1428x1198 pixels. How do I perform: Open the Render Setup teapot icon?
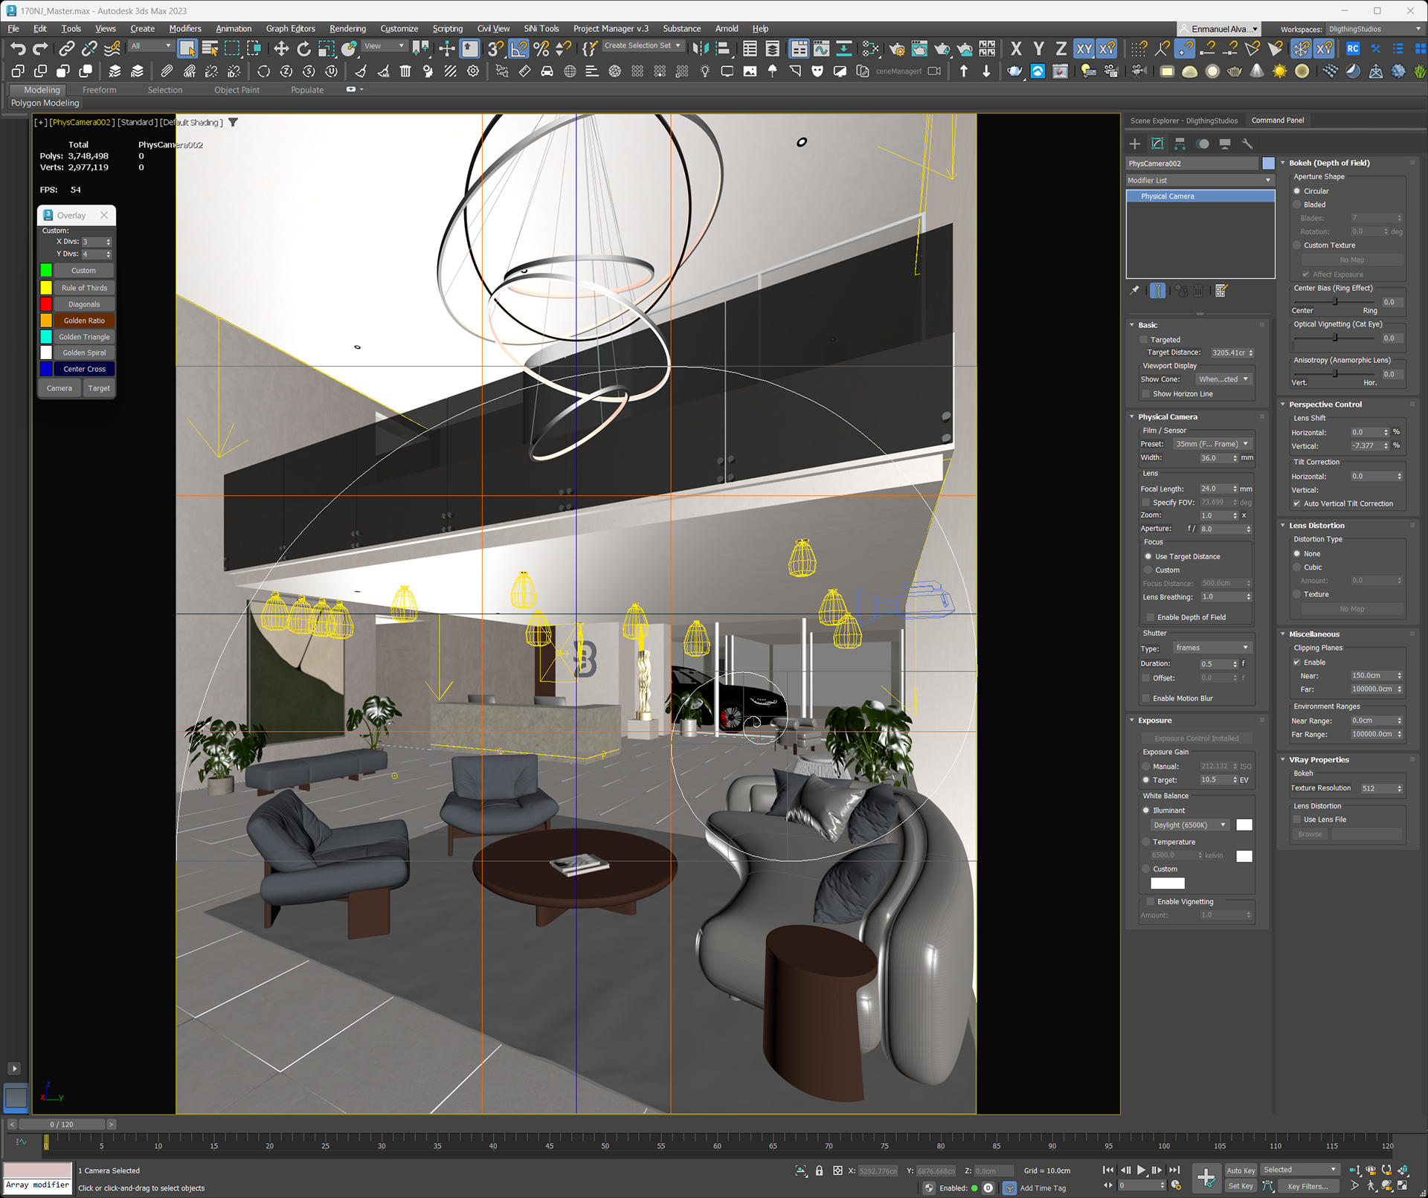coord(896,49)
